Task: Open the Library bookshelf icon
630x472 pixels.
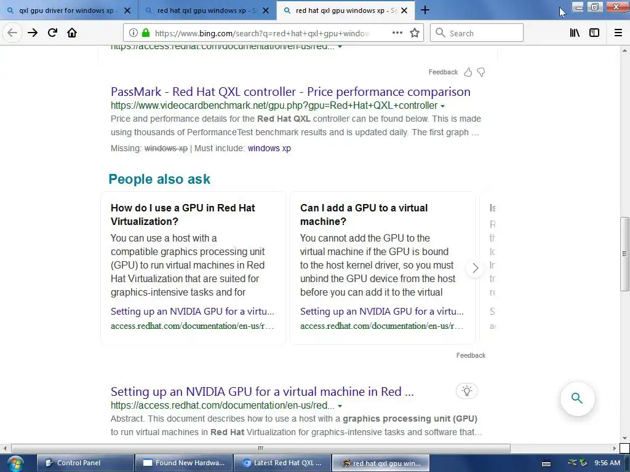Action: tap(575, 33)
